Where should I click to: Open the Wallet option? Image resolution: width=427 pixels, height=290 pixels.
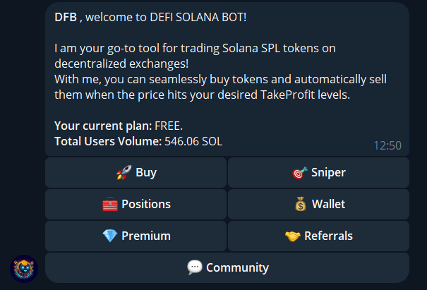[x=318, y=204]
